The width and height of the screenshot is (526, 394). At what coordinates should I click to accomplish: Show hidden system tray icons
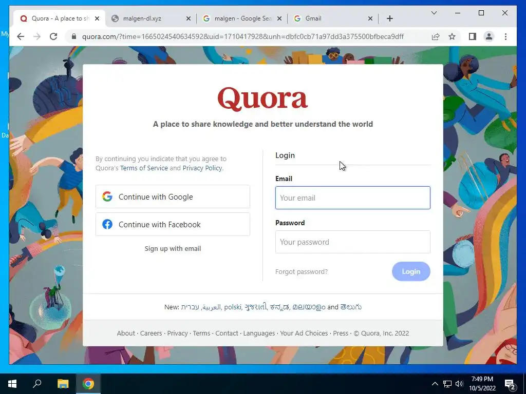click(435, 384)
